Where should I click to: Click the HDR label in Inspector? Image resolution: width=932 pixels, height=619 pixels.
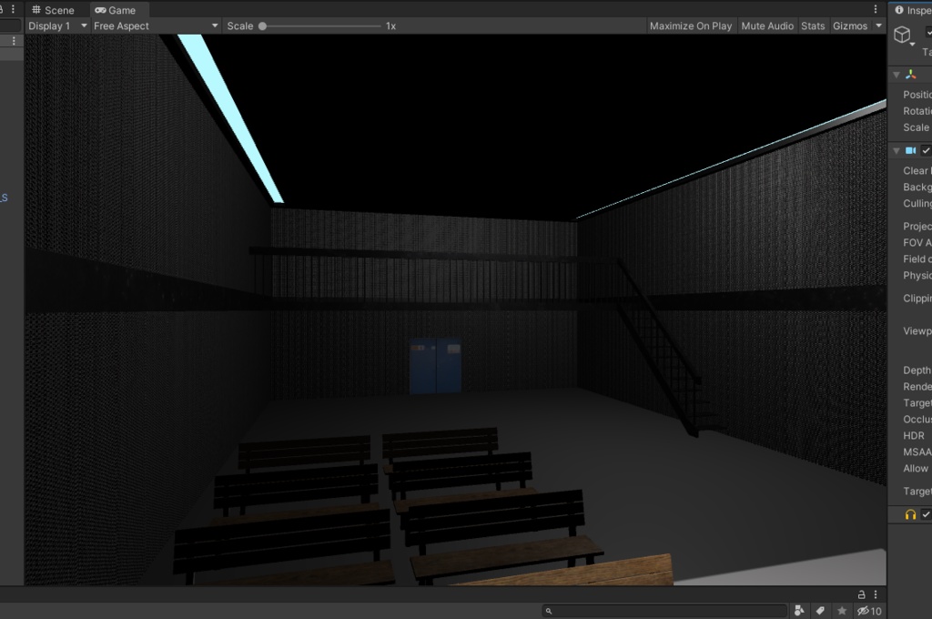point(914,436)
